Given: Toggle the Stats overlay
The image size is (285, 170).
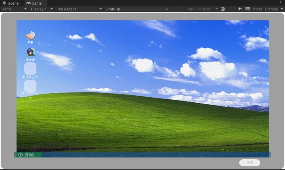Looking at the screenshot, I should coord(257,9).
